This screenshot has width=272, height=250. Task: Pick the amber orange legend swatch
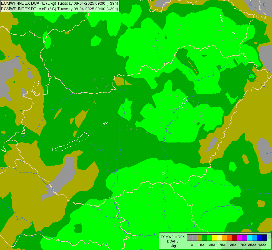[225, 237]
